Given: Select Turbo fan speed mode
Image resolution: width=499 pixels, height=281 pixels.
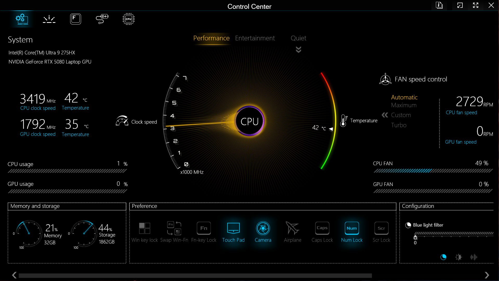Looking at the screenshot, I should (399, 125).
